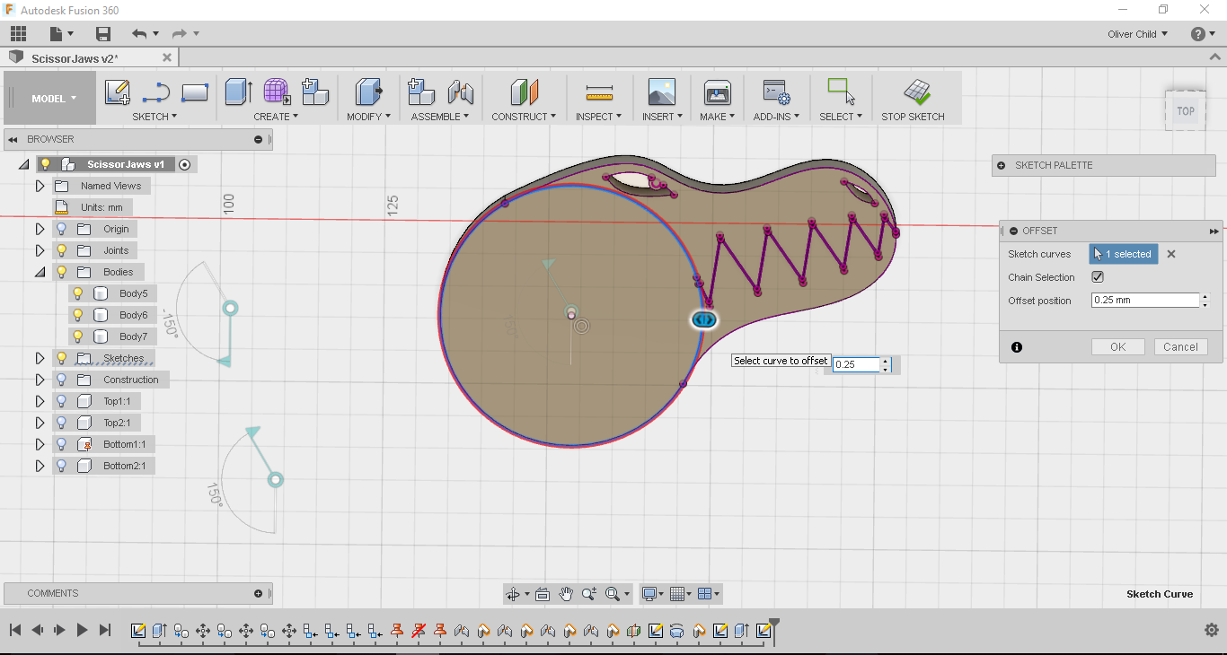Cancel the Offset dialog
The image size is (1227, 655).
(x=1180, y=347)
